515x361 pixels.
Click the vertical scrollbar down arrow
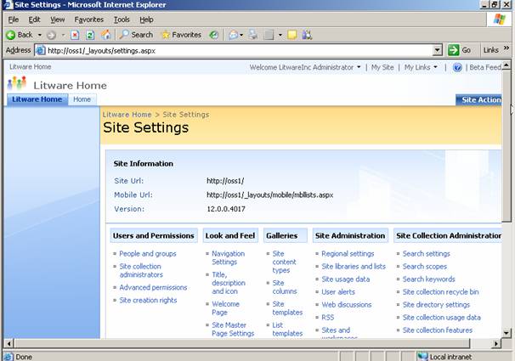(x=507, y=333)
